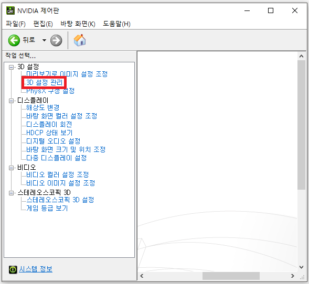Select 비디오 컬러 설정 조정
The height and width of the screenshot is (284, 309).
coord(58,174)
